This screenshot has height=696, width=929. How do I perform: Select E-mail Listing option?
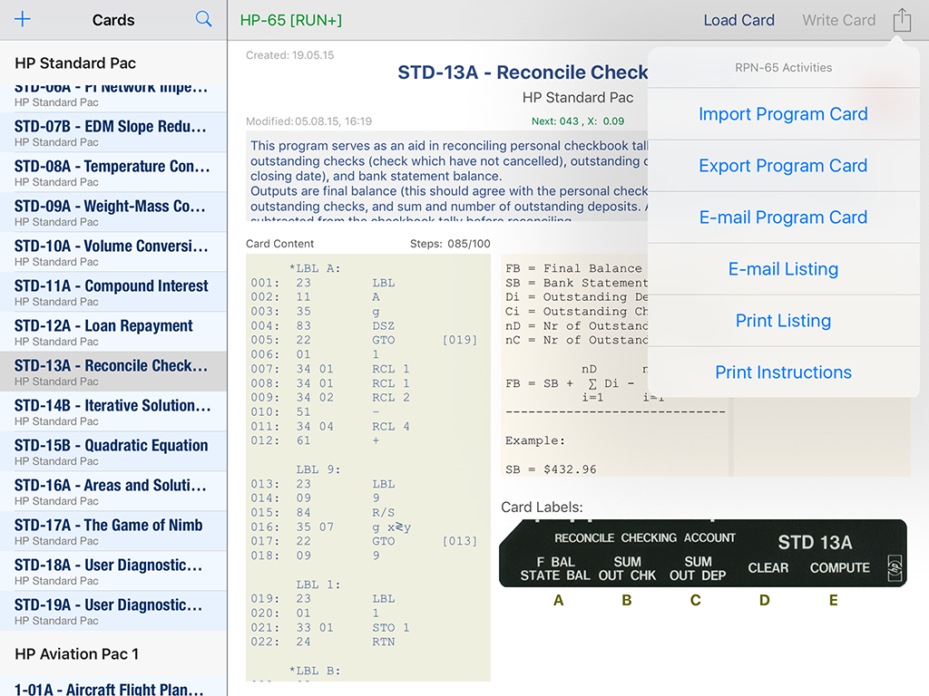click(783, 269)
